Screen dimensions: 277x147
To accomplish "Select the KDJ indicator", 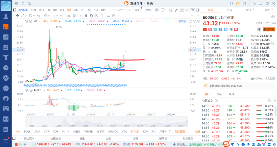I will 145,131.
